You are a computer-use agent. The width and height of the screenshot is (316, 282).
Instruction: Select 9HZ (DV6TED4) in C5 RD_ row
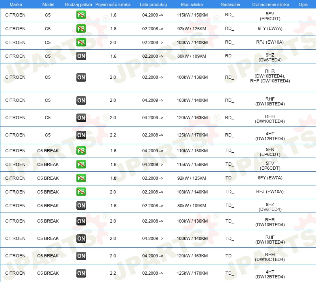270,57
